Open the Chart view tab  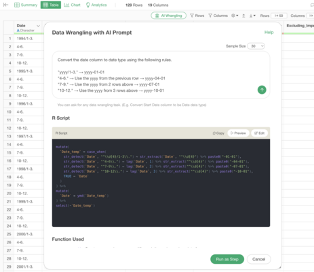click(72, 5)
